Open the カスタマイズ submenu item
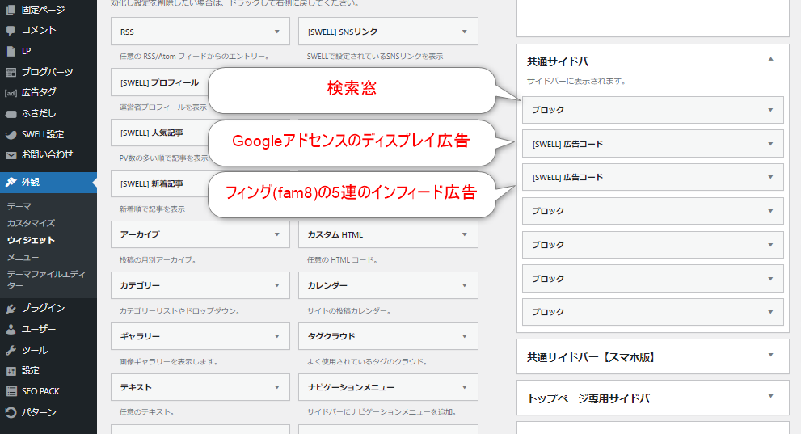Image resolution: width=801 pixels, height=434 pixels. point(31,223)
